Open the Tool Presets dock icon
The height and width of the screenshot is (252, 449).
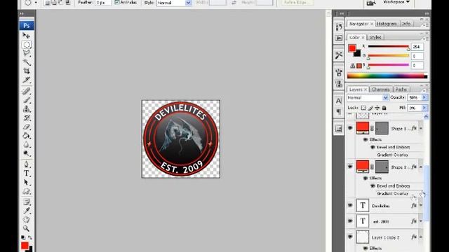pyautogui.click(x=339, y=55)
